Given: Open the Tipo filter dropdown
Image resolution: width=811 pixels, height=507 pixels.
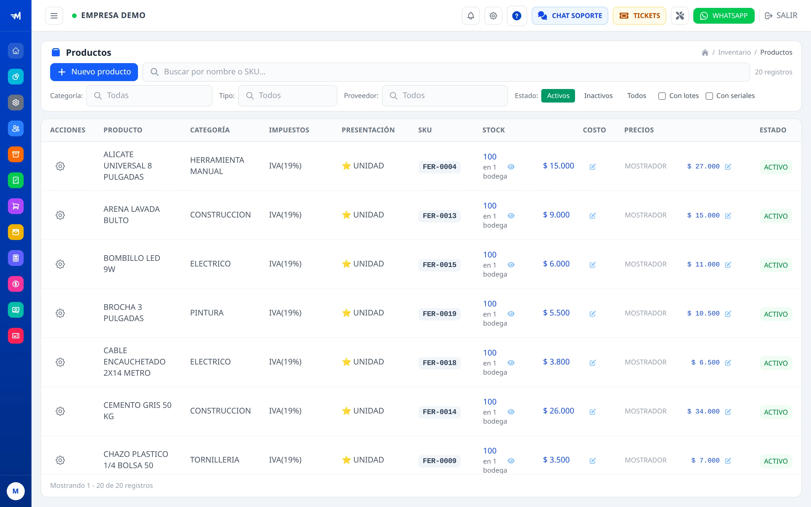Looking at the screenshot, I should [x=288, y=95].
